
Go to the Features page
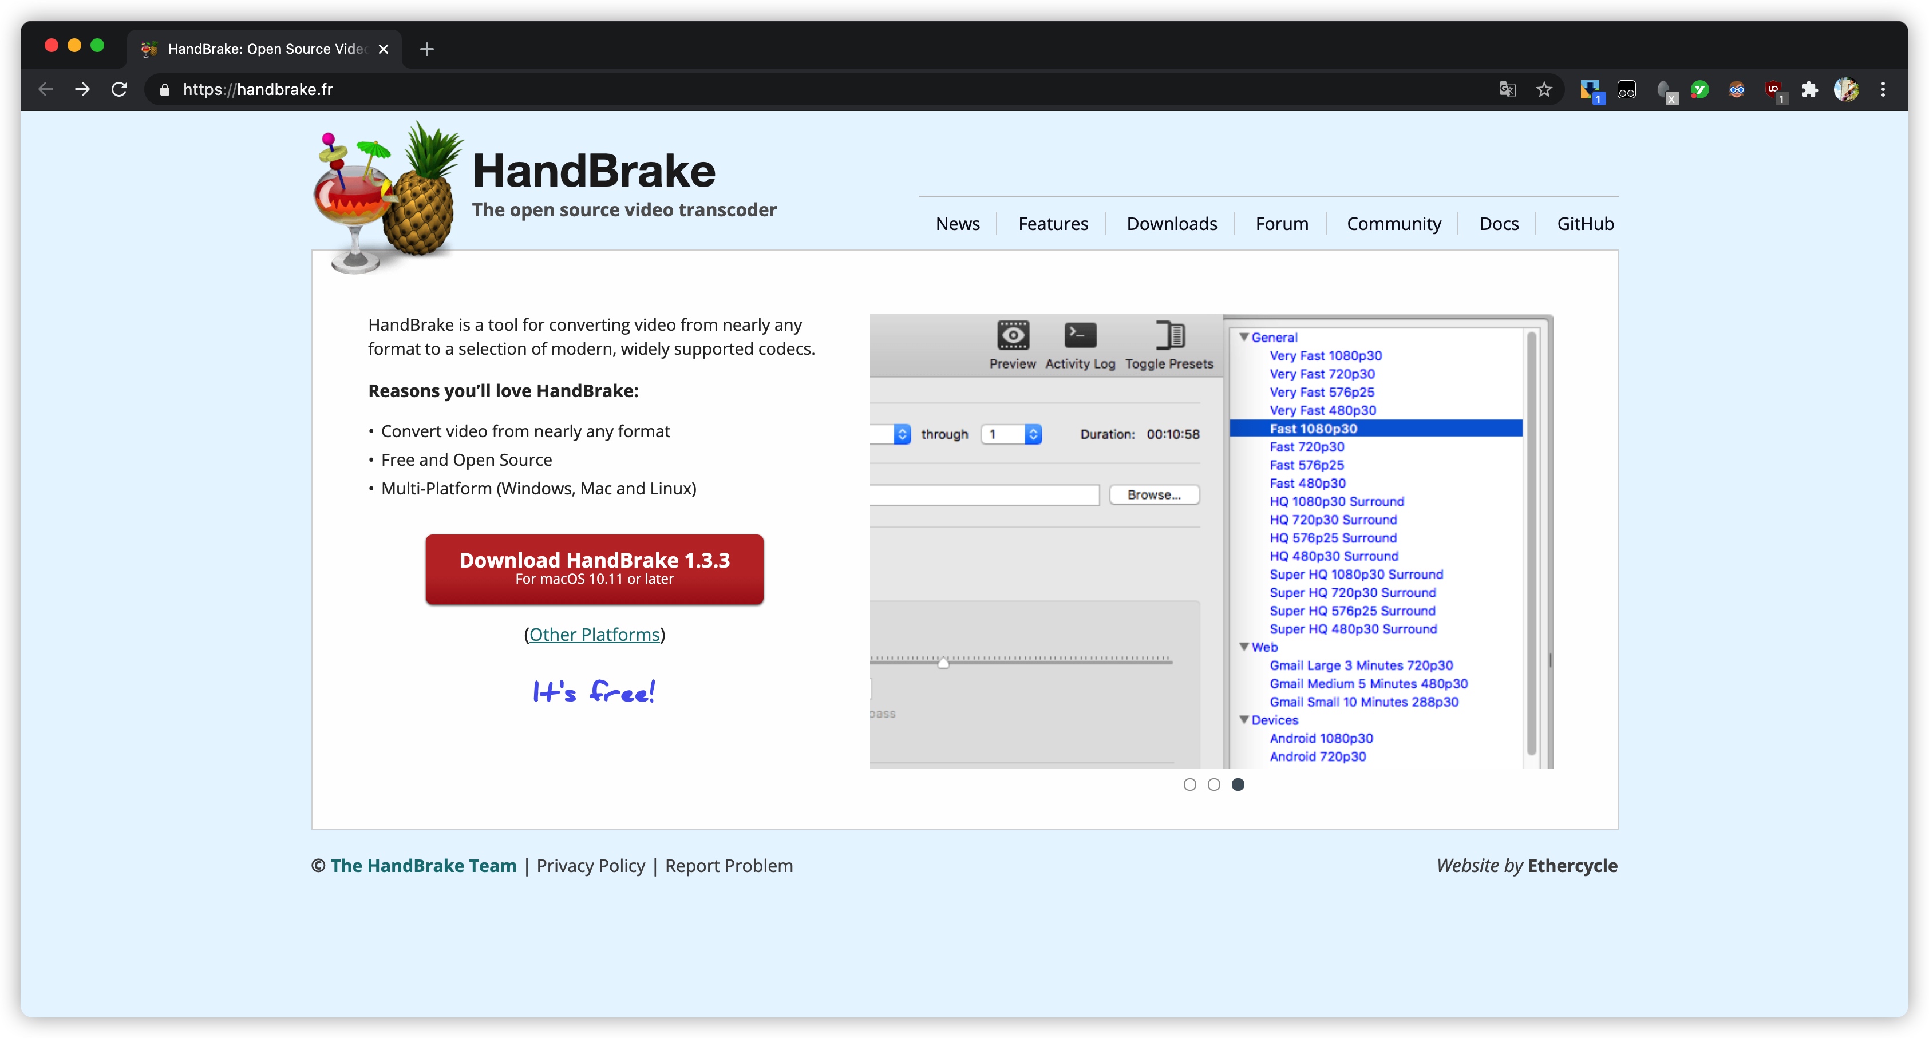[x=1052, y=224]
